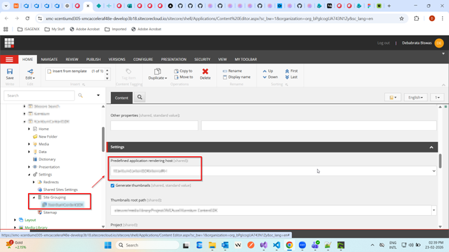The height and width of the screenshot is (252, 449).
Task: Open the version number dropdown
Action: (437, 98)
